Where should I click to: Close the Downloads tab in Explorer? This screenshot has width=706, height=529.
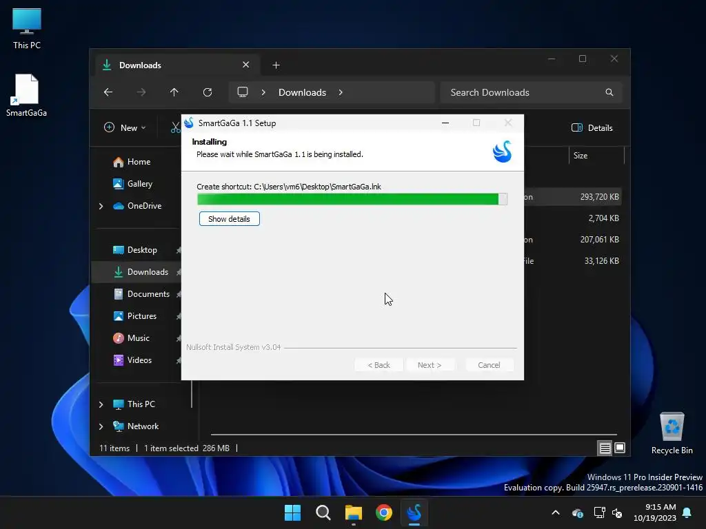coord(246,65)
